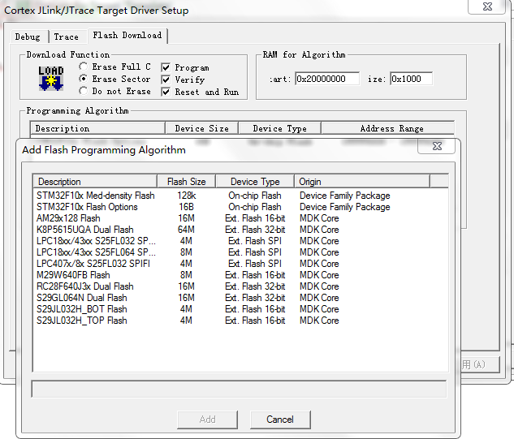Toggle the Verify checkbox
Image resolution: width=514 pixels, height=439 pixels.
tap(166, 80)
